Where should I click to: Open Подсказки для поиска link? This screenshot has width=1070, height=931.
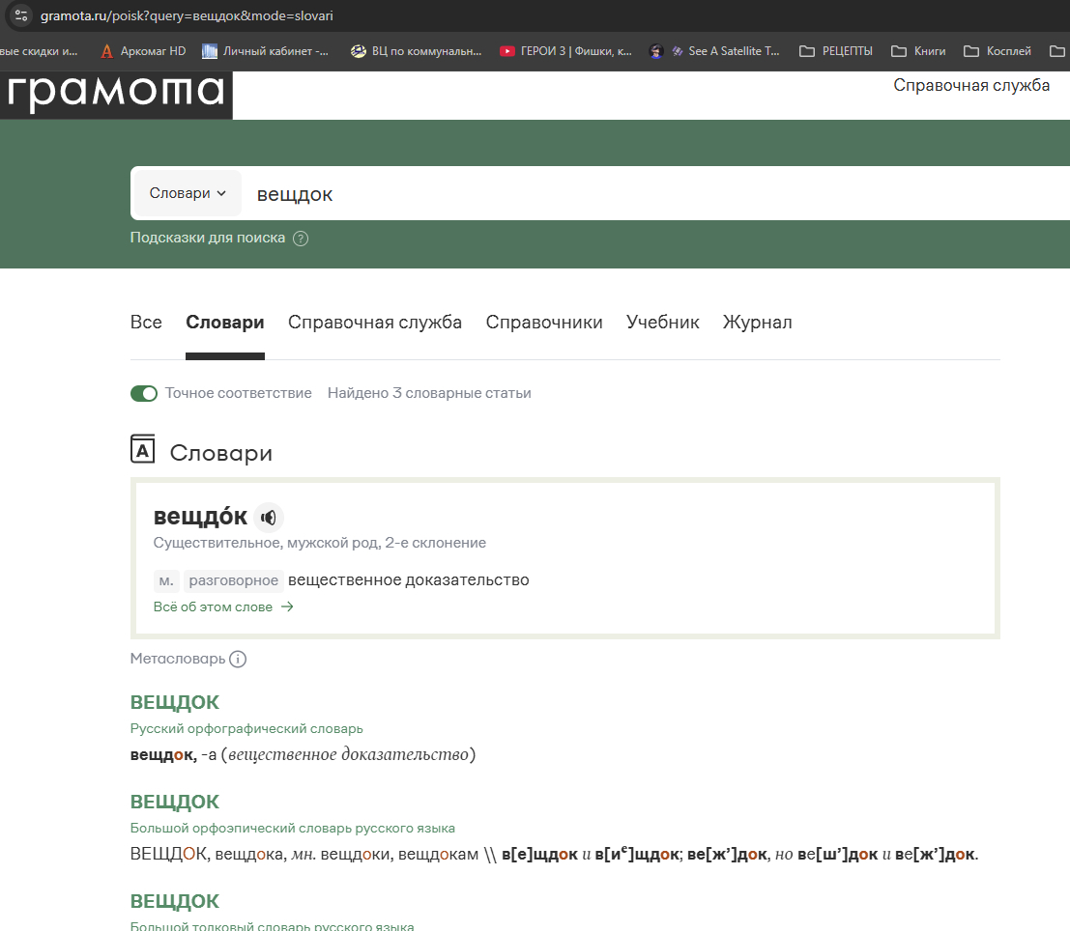(x=208, y=238)
